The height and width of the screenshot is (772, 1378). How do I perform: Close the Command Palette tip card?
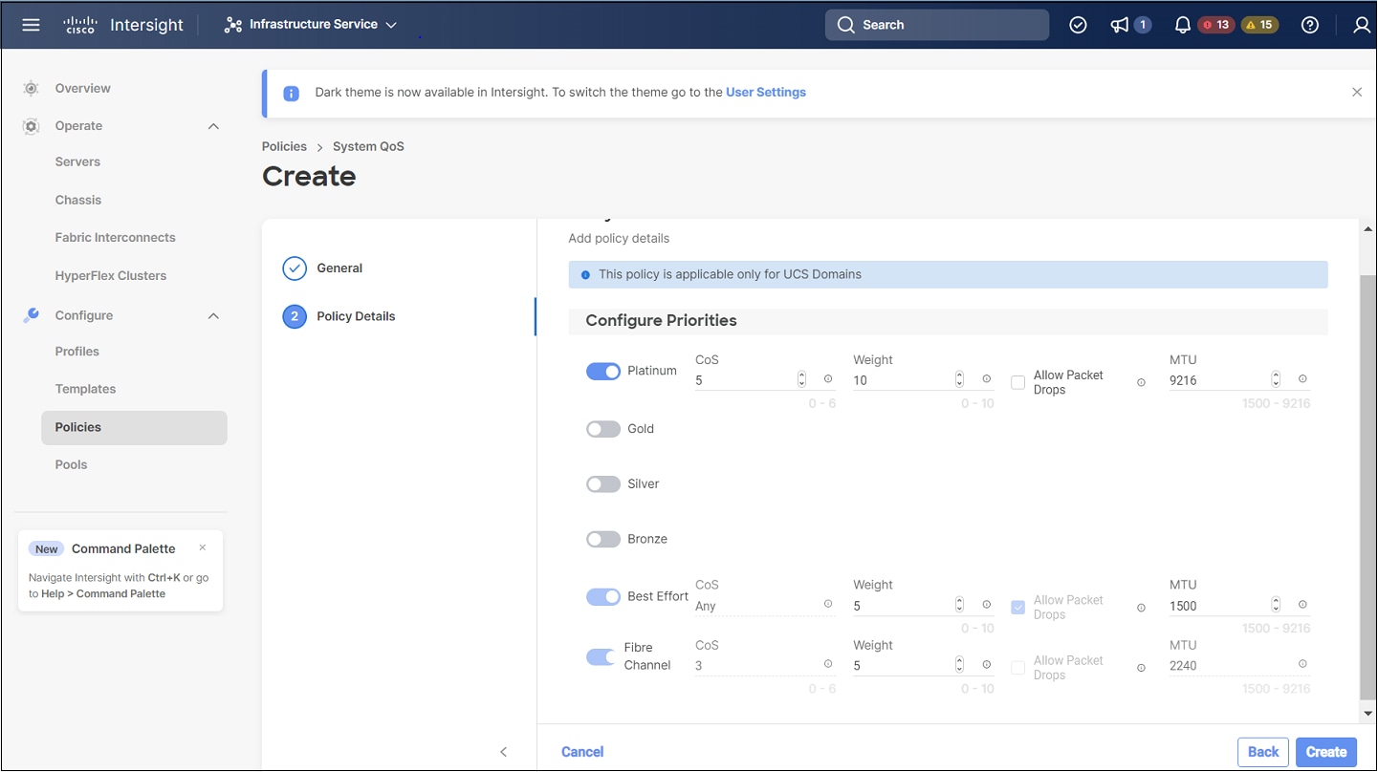coord(203,547)
